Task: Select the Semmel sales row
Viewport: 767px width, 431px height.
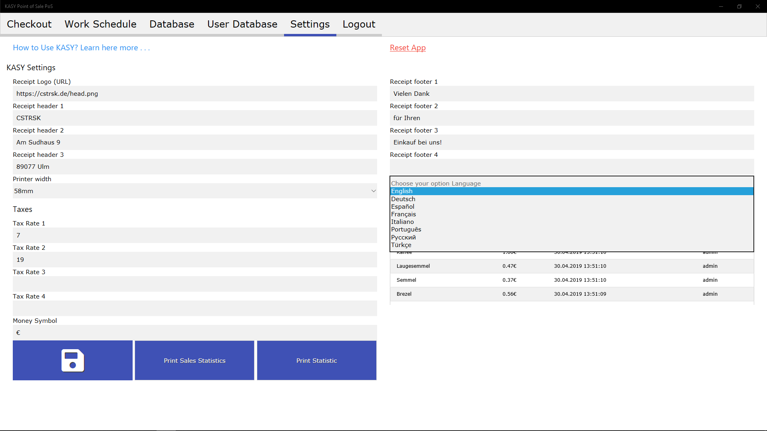Action: [572, 280]
